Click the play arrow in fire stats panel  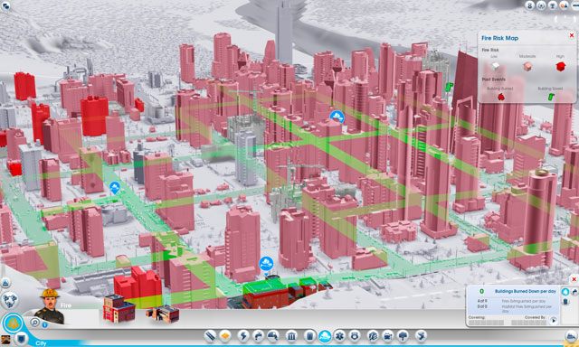[x=554, y=321]
